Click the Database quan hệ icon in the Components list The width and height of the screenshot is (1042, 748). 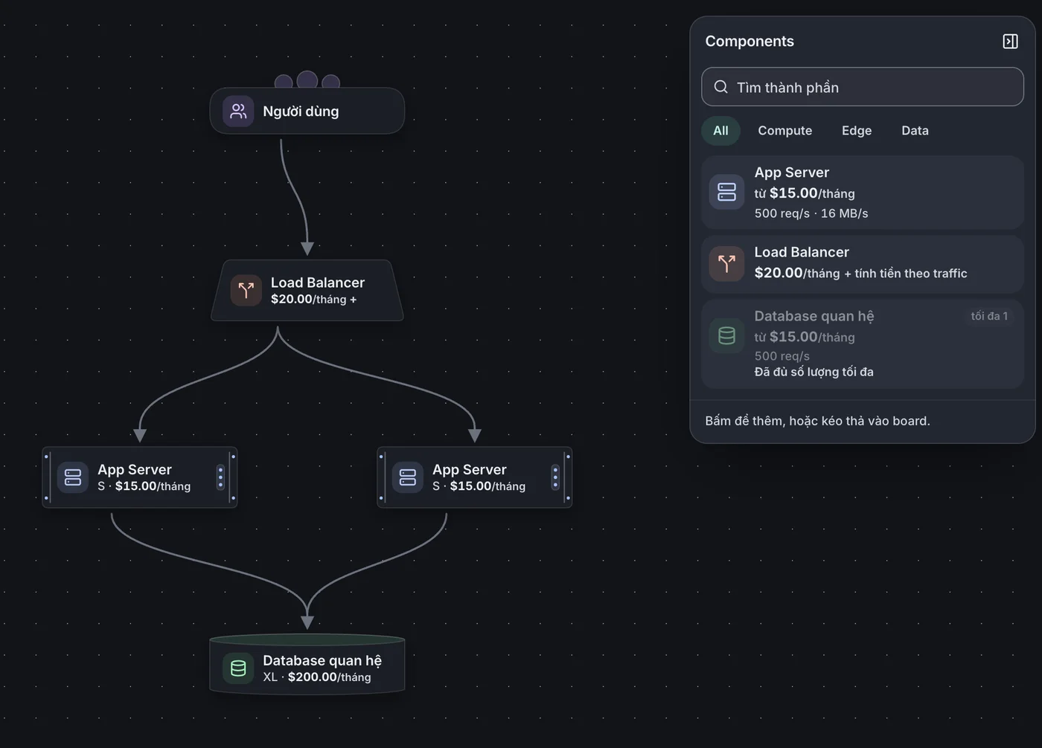pyautogui.click(x=726, y=335)
